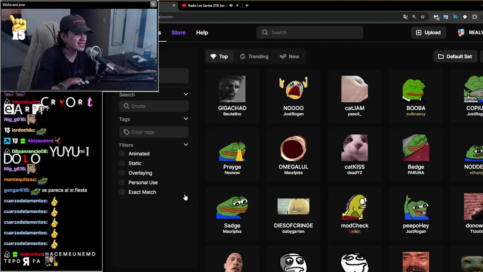
Task: Click the lordoctdu username in chat
Action: (x=23, y=130)
